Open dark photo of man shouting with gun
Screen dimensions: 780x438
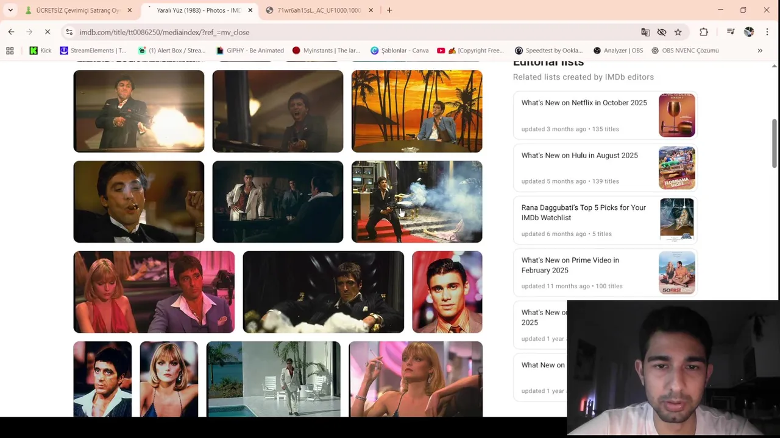[x=278, y=111]
